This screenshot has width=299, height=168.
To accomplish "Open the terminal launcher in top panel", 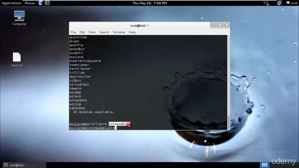I will [47, 3].
